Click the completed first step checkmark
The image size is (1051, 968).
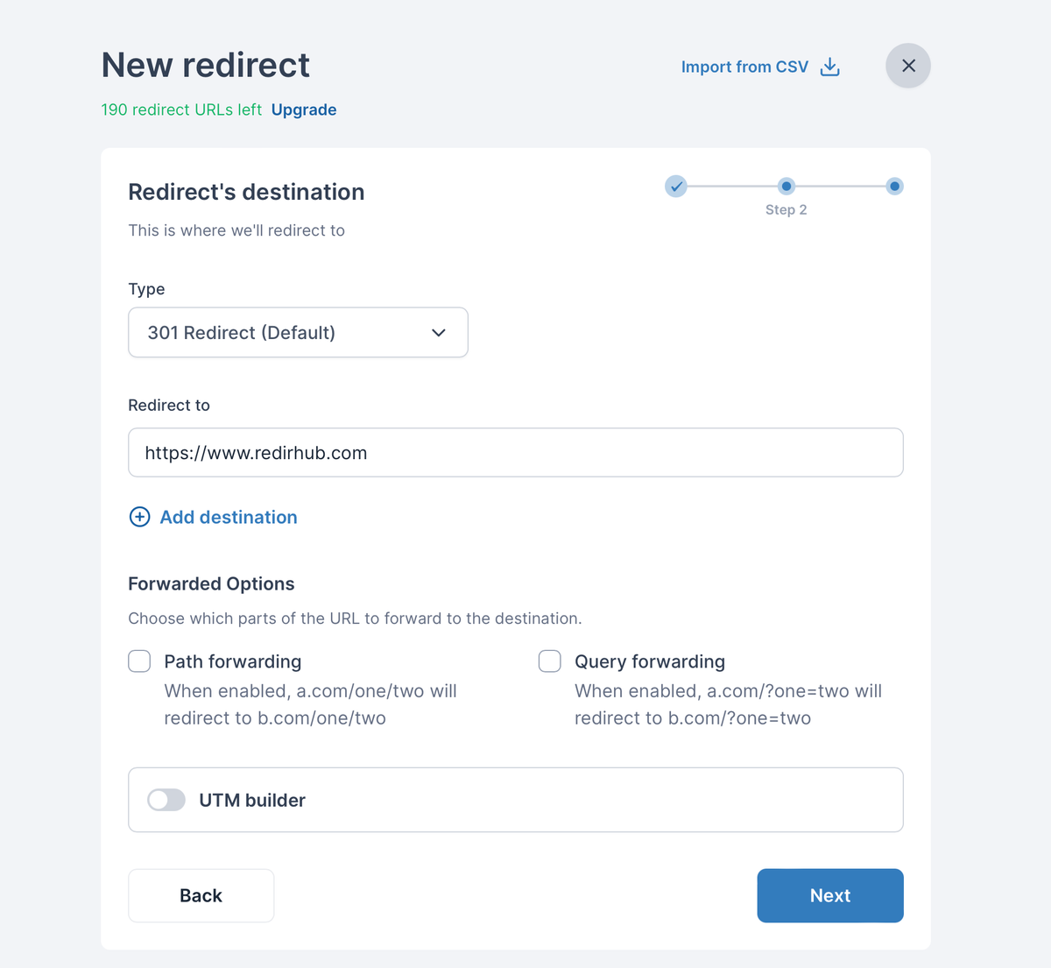click(676, 187)
